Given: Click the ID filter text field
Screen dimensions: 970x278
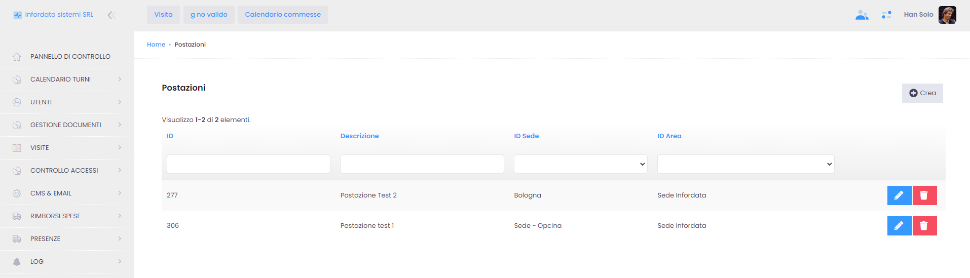Looking at the screenshot, I should point(248,164).
